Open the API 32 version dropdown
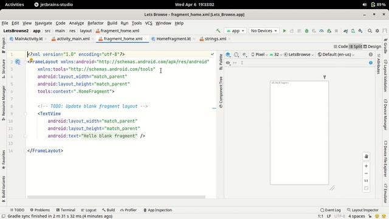Viewport: 389px width, 219px height. point(275,54)
